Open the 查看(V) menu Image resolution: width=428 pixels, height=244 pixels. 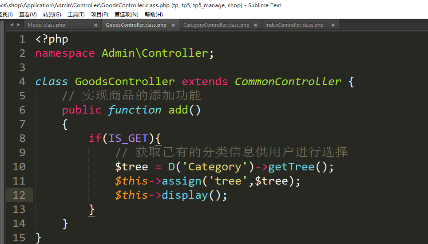tap(28, 15)
